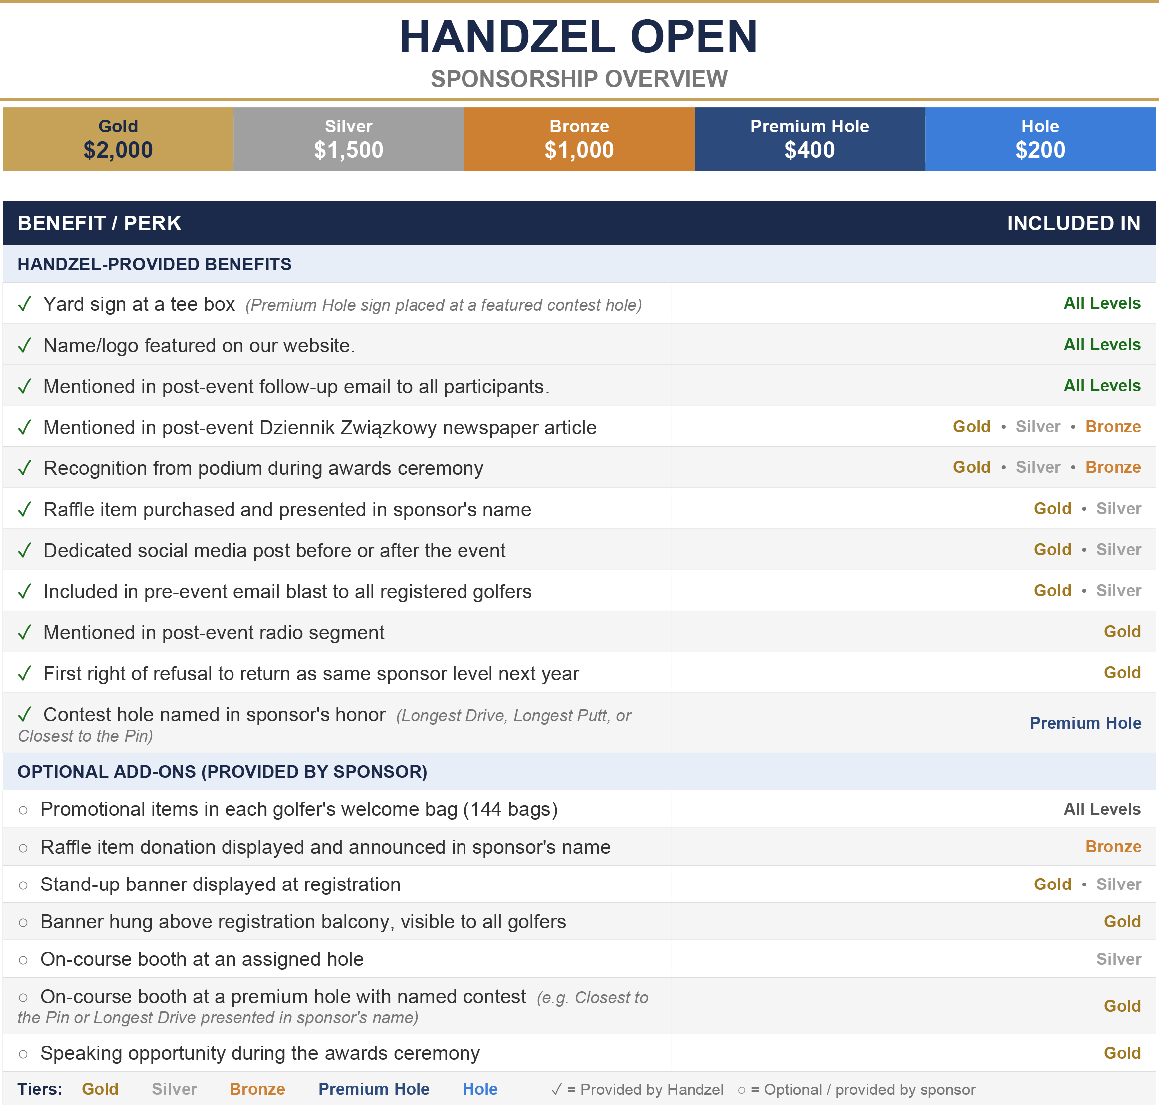Click "Gold" in the speaking opportunity row
Image resolution: width=1159 pixels, height=1105 pixels.
click(x=1122, y=1053)
